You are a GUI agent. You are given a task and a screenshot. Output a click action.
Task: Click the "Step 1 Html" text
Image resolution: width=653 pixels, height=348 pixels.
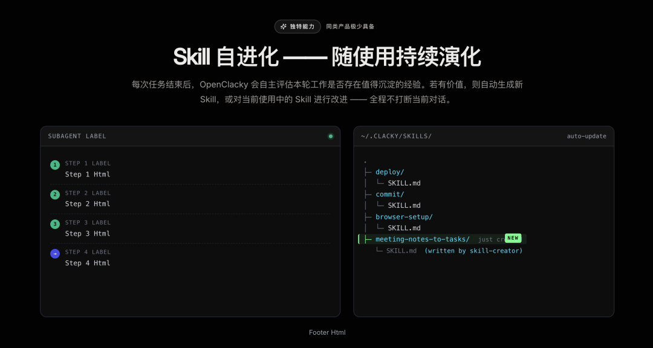coord(88,175)
